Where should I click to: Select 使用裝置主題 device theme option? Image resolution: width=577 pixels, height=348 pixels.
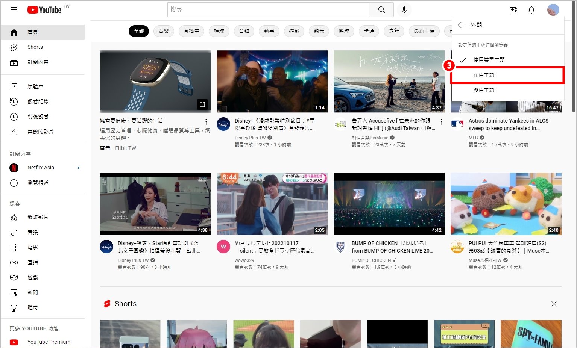tap(508, 60)
